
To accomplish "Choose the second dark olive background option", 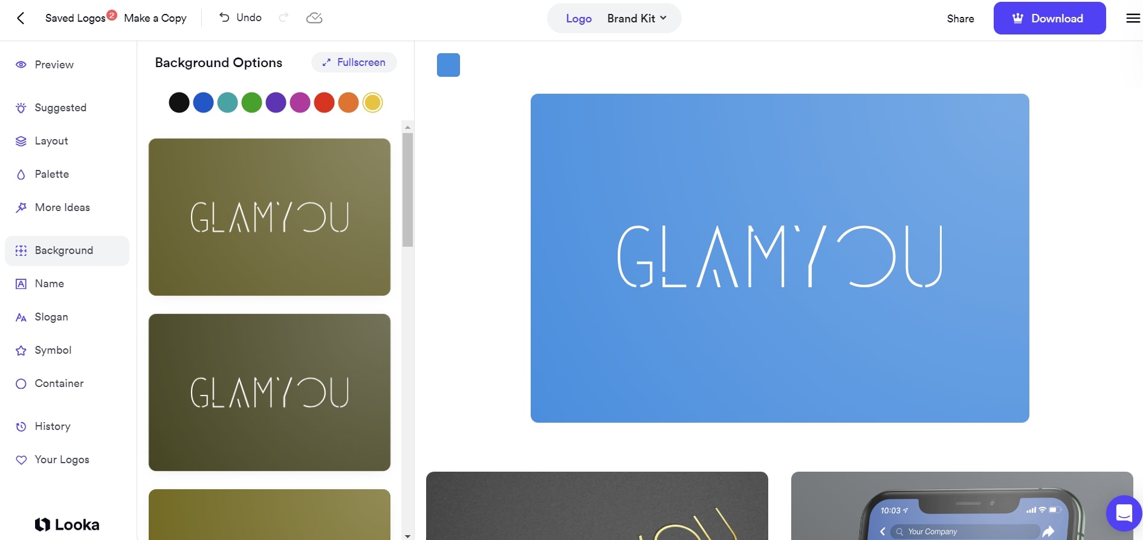I will [270, 392].
